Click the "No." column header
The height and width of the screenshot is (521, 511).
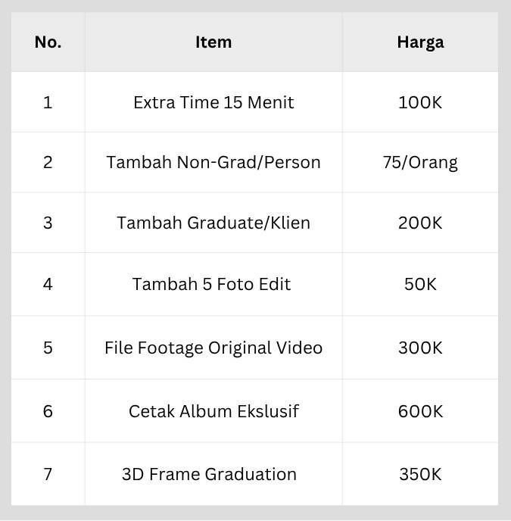click(48, 42)
